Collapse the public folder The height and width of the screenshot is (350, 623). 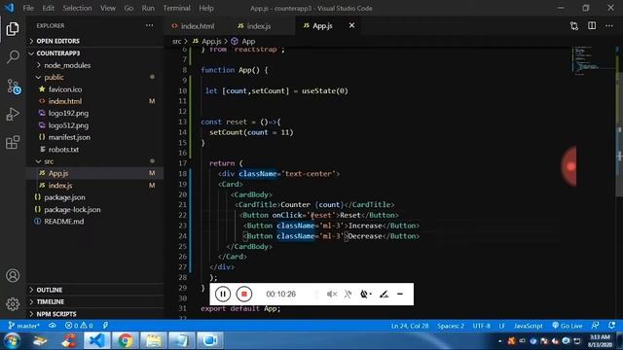(95, 77)
